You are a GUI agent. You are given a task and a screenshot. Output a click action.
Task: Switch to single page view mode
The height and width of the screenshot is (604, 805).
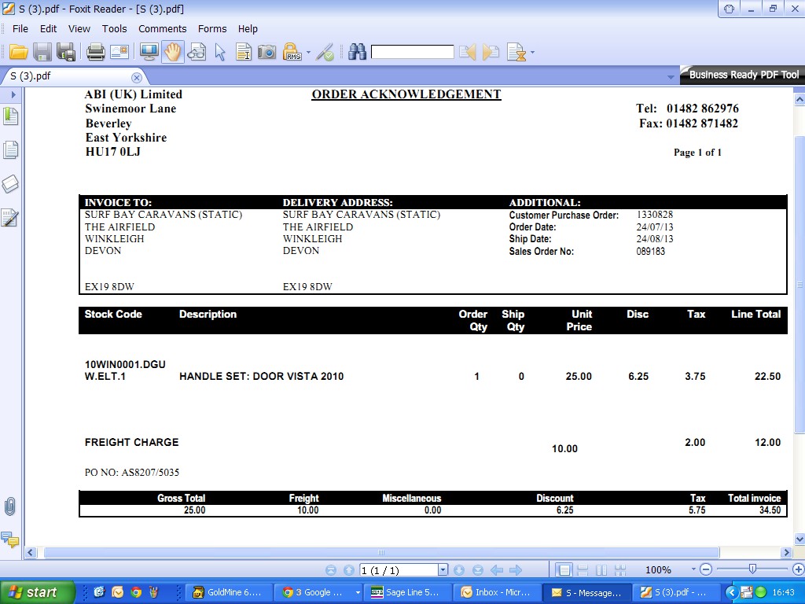pyautogui.click(x=564, y=570)
